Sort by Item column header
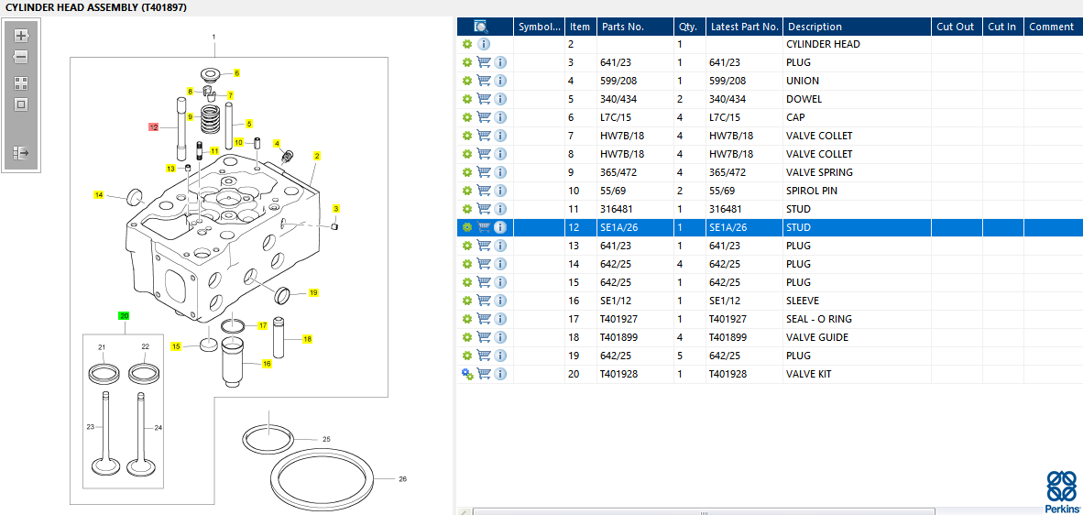The height and width of the screenshot is (515, 1083). coord(580,27)
